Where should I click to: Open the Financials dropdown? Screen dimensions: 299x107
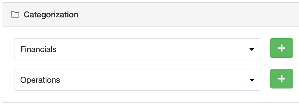137,49
